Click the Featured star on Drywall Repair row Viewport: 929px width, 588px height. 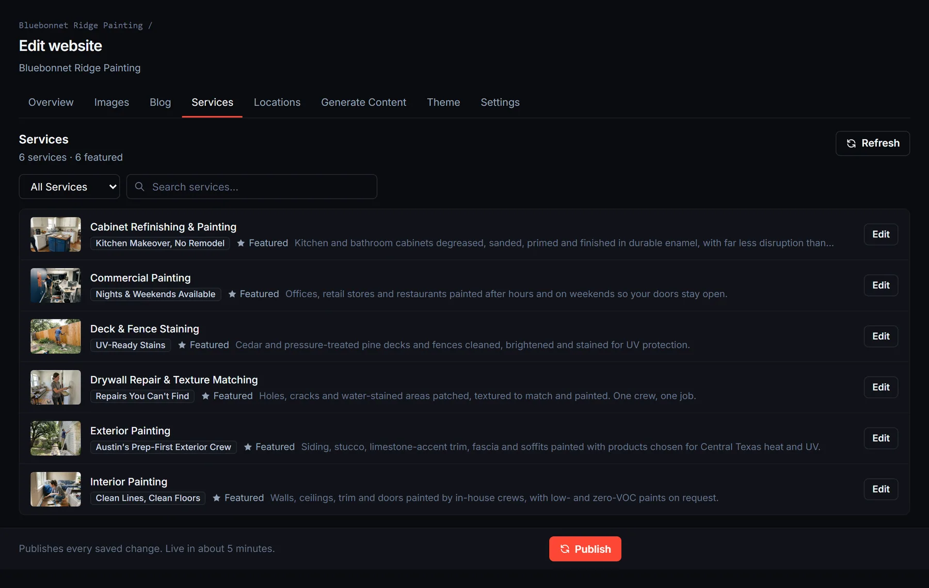click(x=205, y=396)
